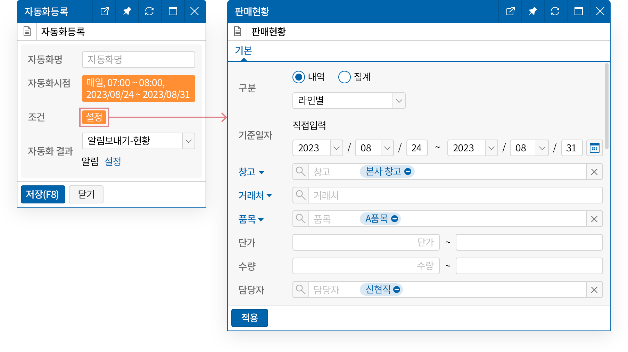This screenshot has height=352, width=628.
Task: Pin the 판매현황 window
Action: click(x=532, y=11)
